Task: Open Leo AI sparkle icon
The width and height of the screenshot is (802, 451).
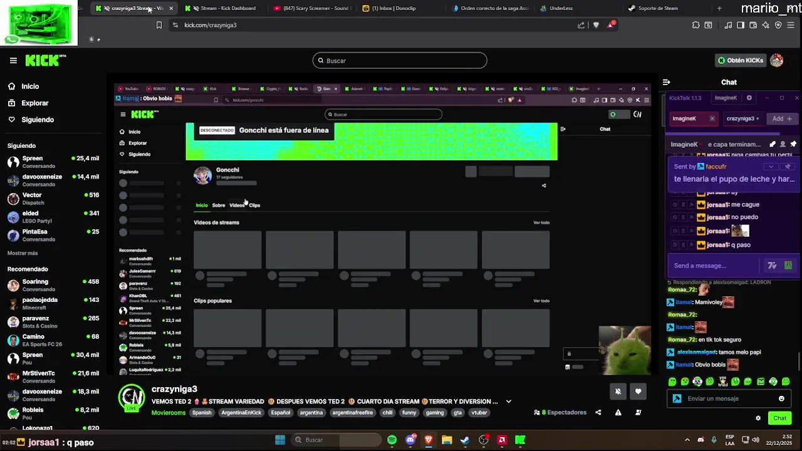Action: coord(766,25)
